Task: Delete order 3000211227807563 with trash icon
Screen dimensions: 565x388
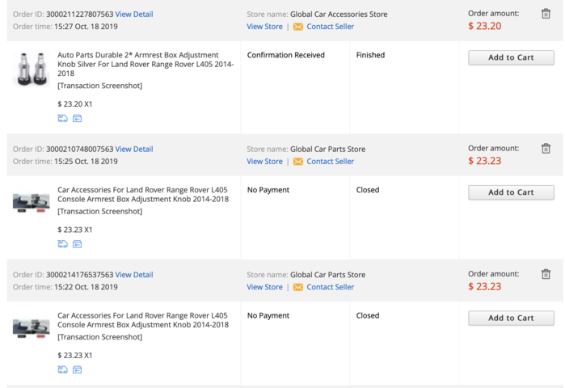Action: 546,14
